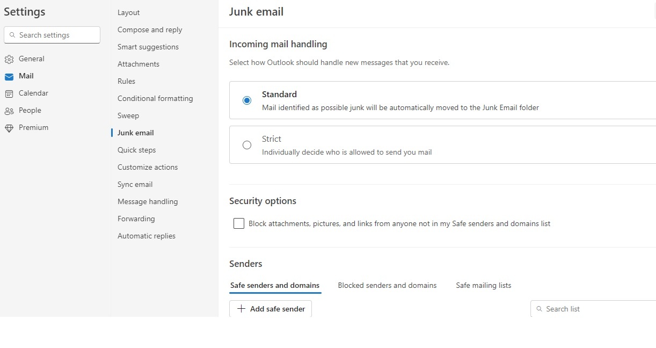This screenshot has height=348, width=656.
Task: Click the People icon in sidebar
Action: [9, 111]
